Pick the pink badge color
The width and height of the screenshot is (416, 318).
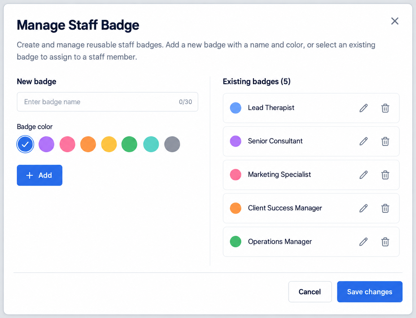click(67, 144)
